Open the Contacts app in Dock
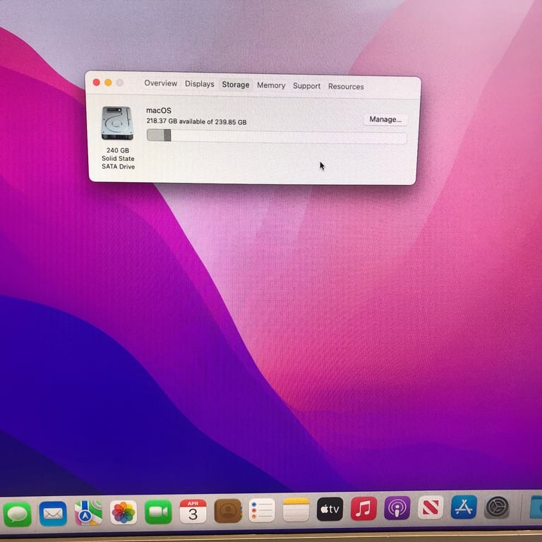Screen dimensions: 542x542 point(228,510)
